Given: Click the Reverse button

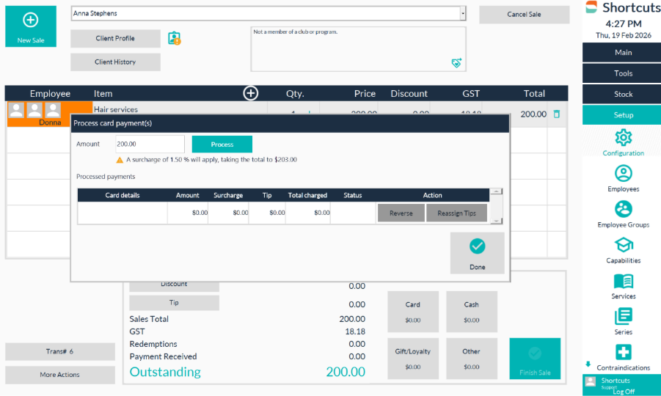Looking at the screenshot, I should click(x=401, y=213).
